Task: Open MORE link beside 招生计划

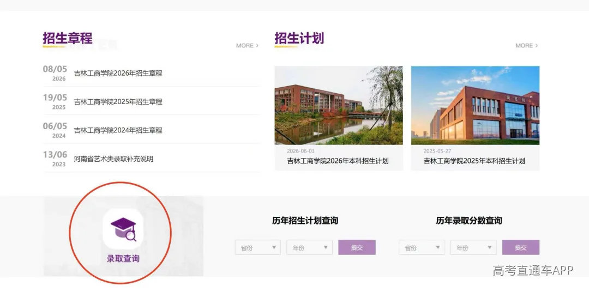Action: coord(527,45)
